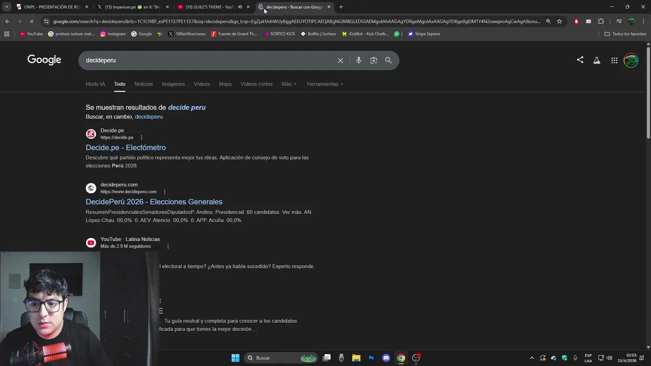Clear the decideperu search box text
The width and height of the screenshot is (651, 366).
[x=340, y=60]
